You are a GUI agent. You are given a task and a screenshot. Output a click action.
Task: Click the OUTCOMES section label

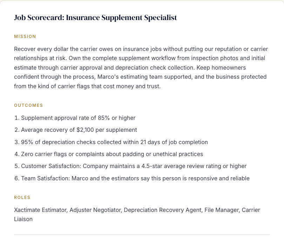point(28,105)
